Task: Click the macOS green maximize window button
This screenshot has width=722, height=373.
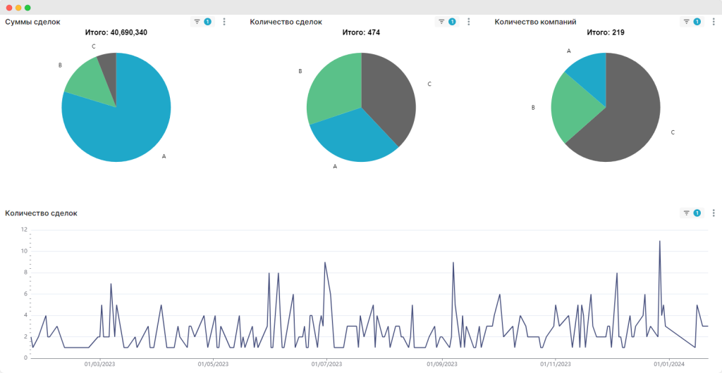Action: [27, 8]
